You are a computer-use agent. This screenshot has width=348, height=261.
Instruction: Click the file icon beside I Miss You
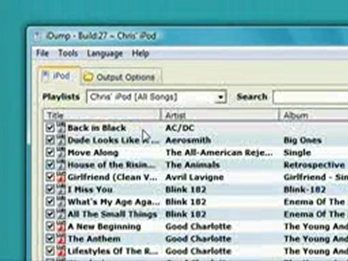61,189
